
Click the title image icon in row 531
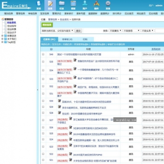pos(75,92)
